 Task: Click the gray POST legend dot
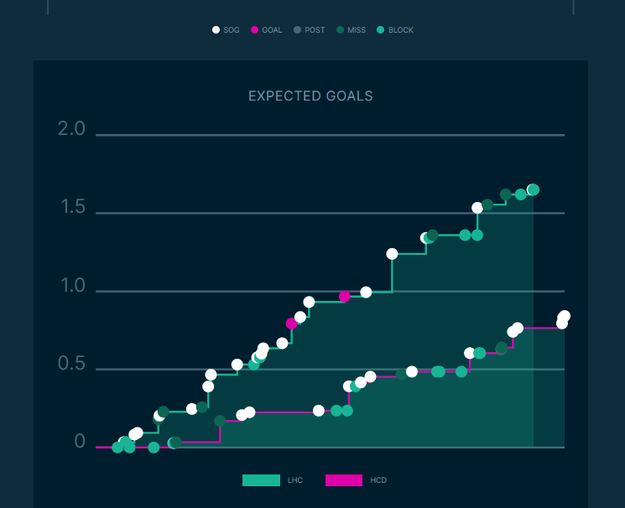coord(297,30)
